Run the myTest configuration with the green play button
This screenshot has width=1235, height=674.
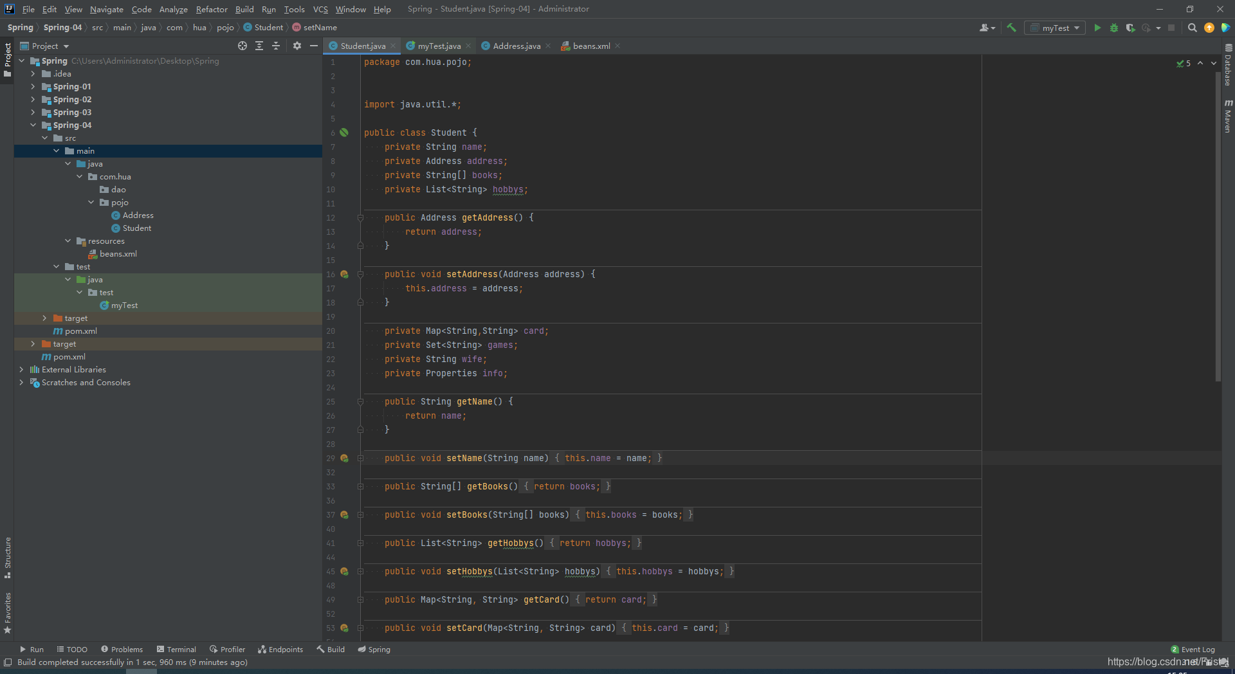coord(1097,28)
